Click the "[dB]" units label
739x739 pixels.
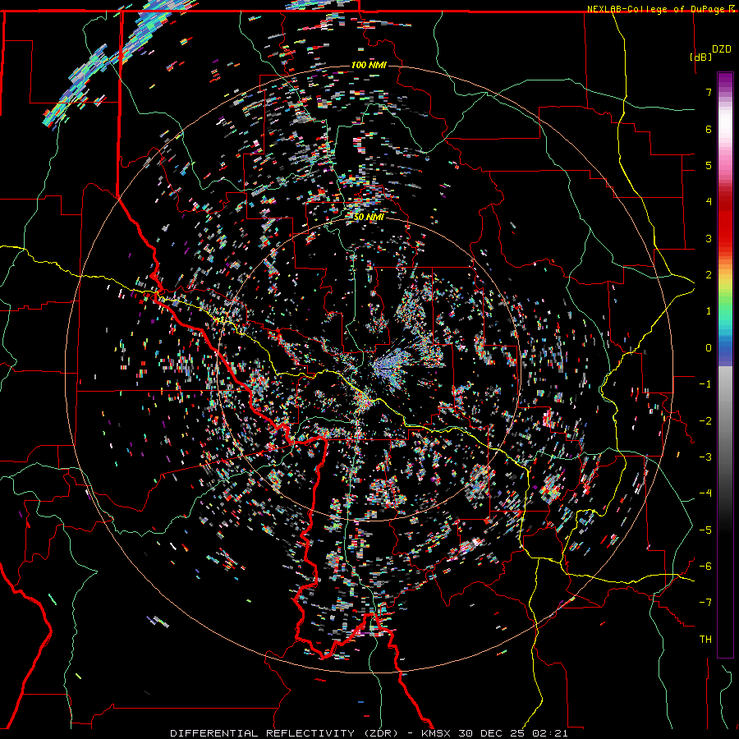click(x=701, y=57)
